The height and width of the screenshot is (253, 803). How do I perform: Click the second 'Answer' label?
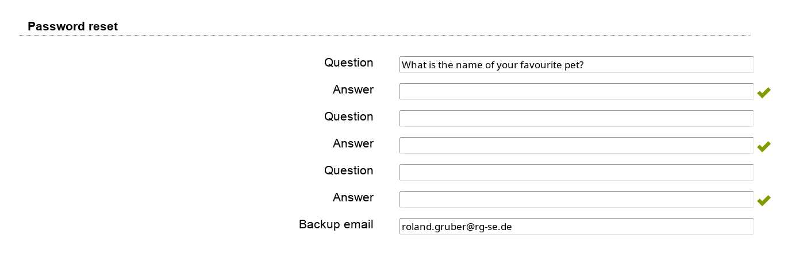(353, 143)
